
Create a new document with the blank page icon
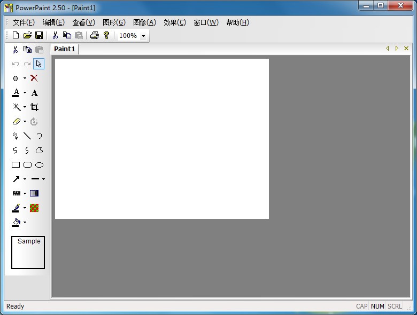16,35
